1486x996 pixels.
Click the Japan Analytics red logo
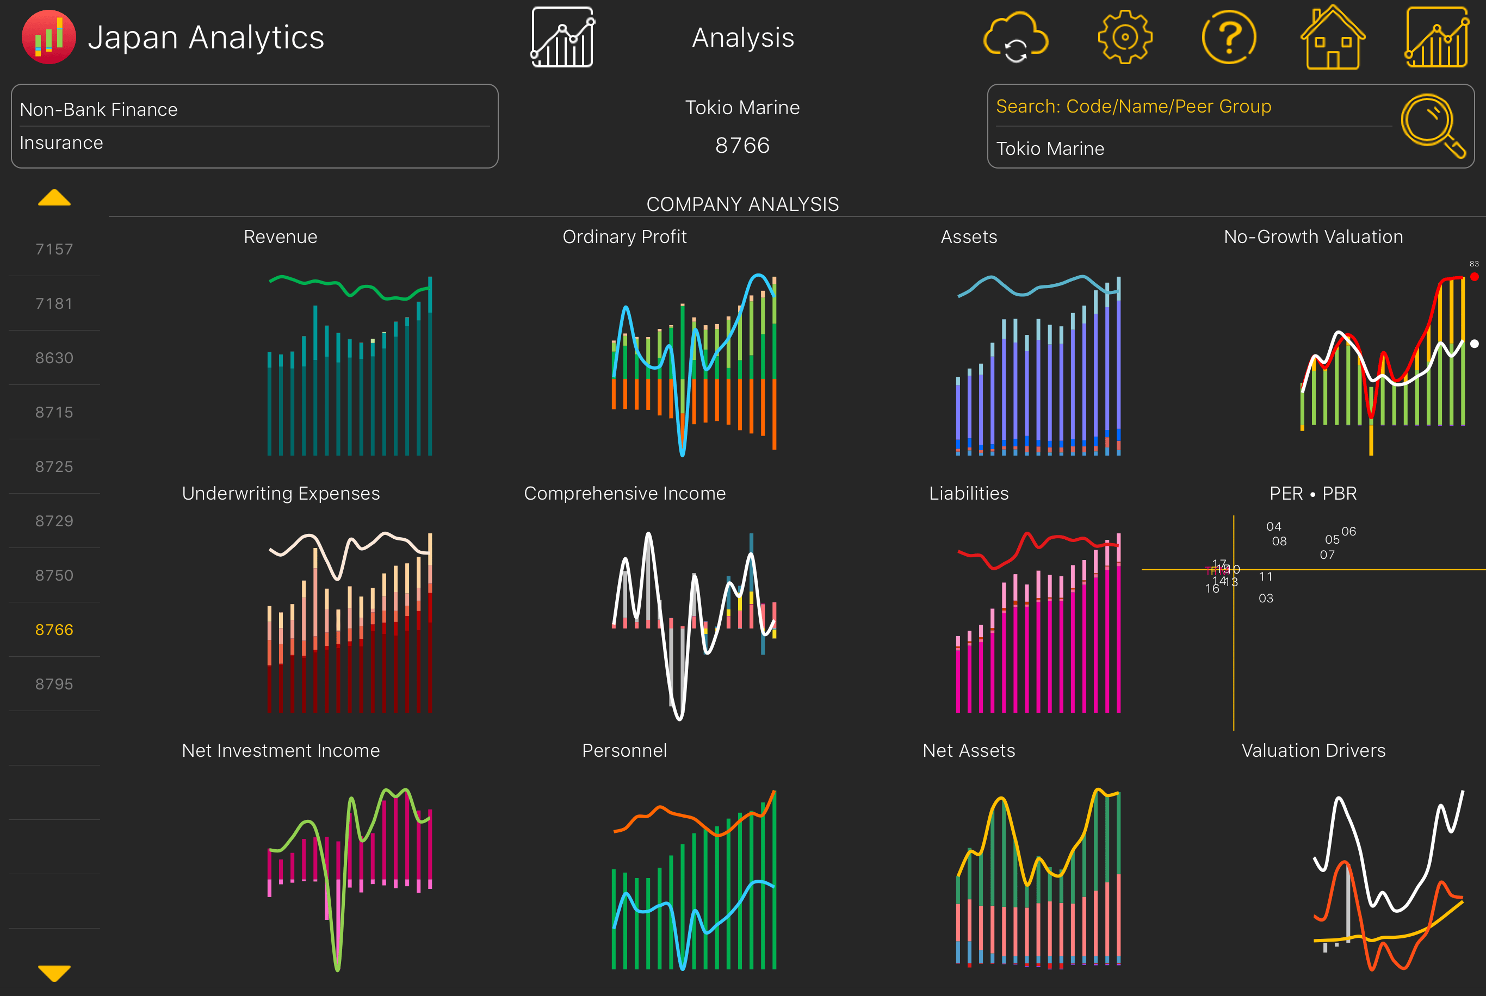pos(48,37)
